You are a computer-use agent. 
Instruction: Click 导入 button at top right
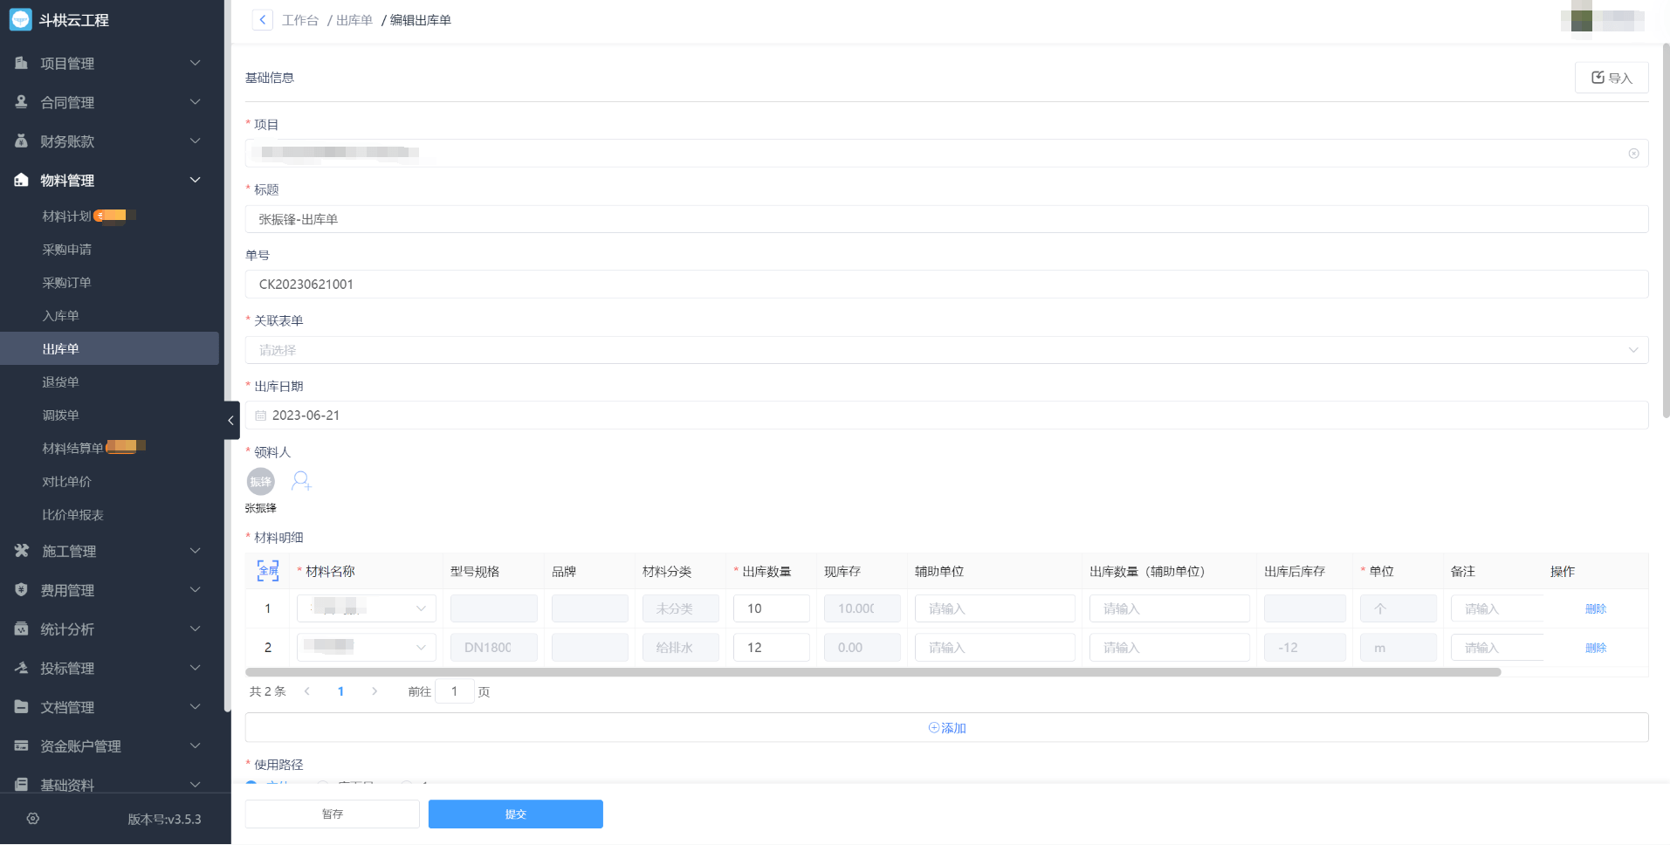[1611, 78]
